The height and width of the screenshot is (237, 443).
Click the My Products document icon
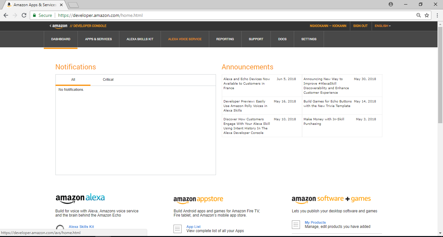point(296,225)
